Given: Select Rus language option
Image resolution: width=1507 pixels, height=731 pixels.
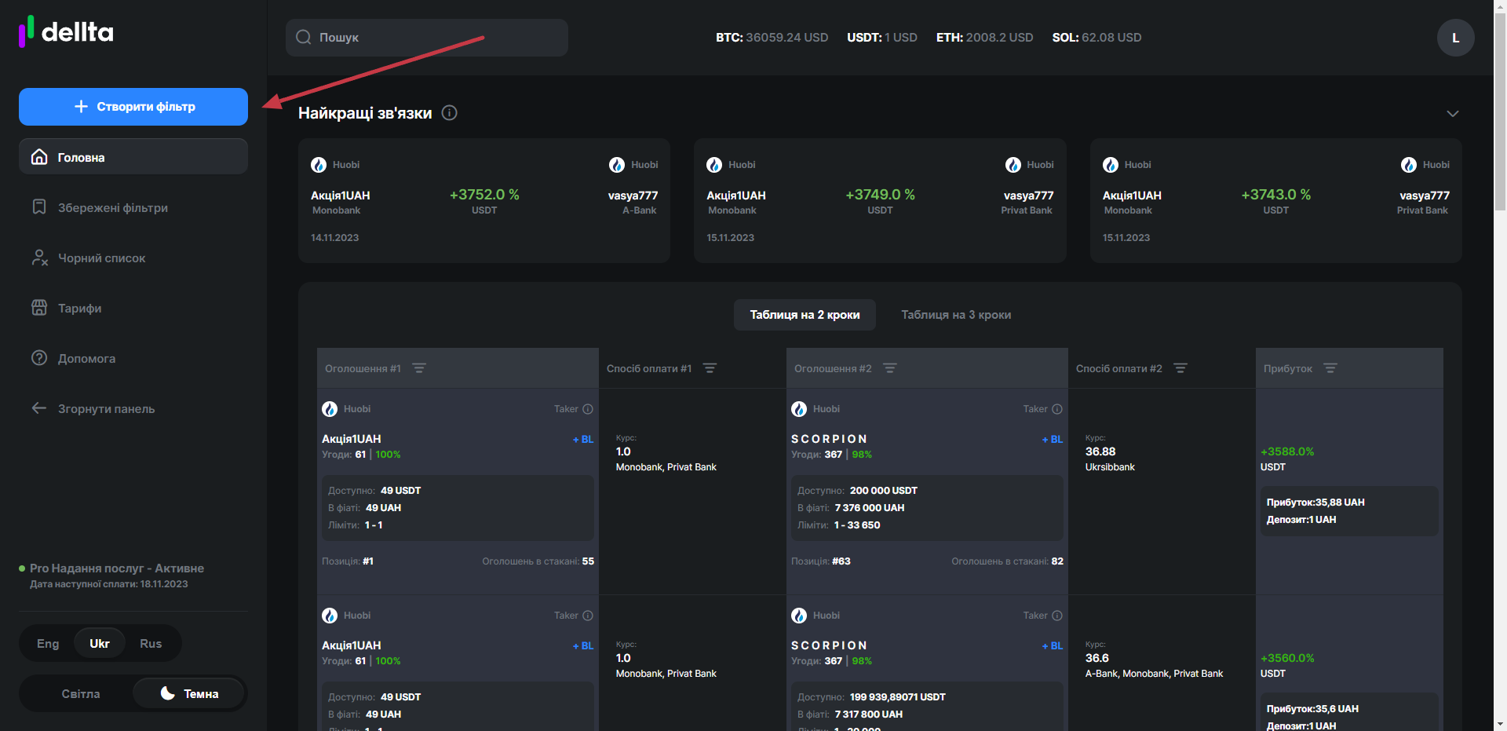Looking at the screenshot, I should pyautogui.click(x=151, y=644).
